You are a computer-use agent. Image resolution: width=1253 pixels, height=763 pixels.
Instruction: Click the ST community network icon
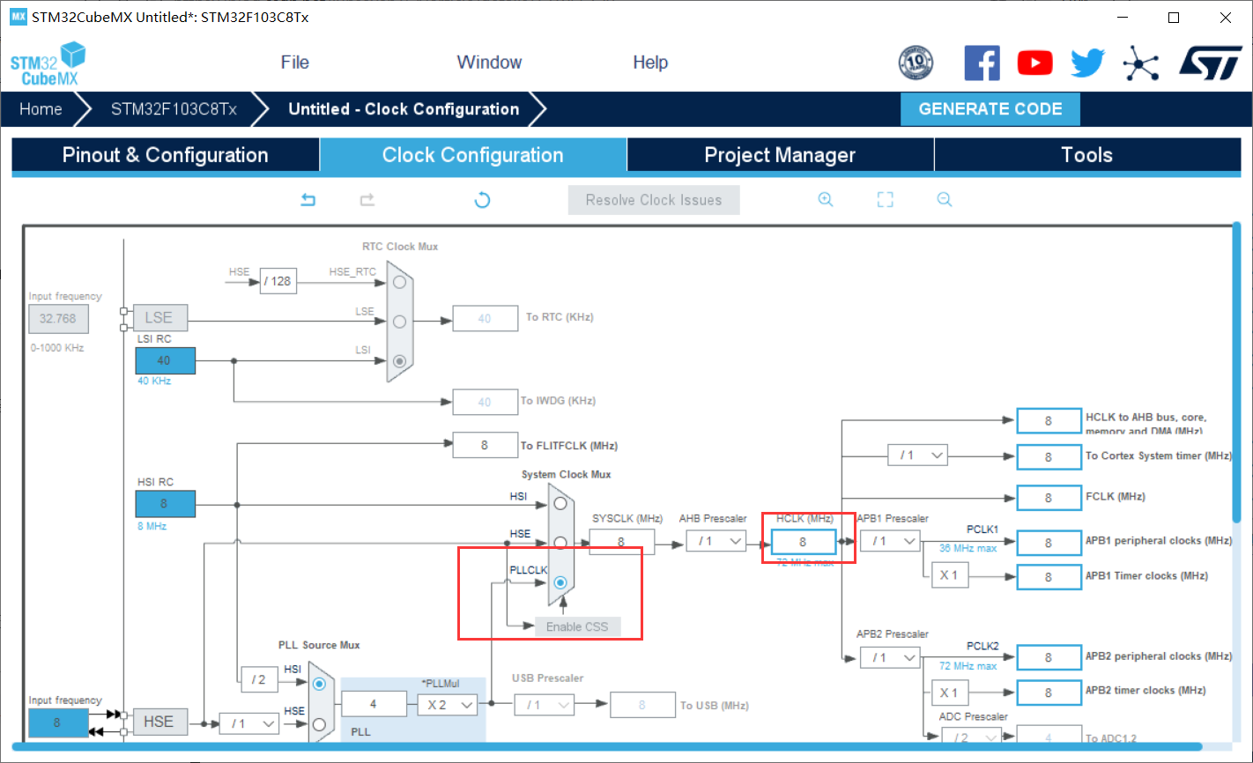click(1141, 63)
